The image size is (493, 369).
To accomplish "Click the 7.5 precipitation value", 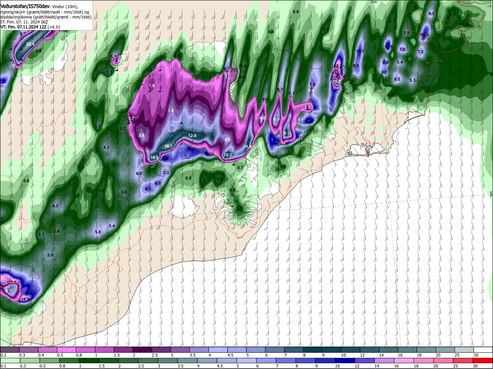I will 402,50.
